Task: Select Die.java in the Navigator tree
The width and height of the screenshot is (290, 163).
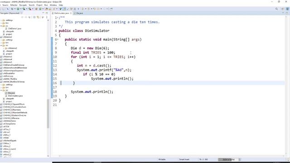Action: 11,93
